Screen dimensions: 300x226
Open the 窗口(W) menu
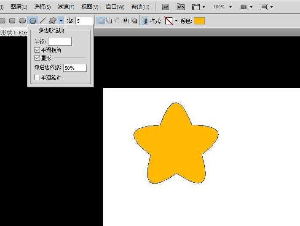coord(115,7)
